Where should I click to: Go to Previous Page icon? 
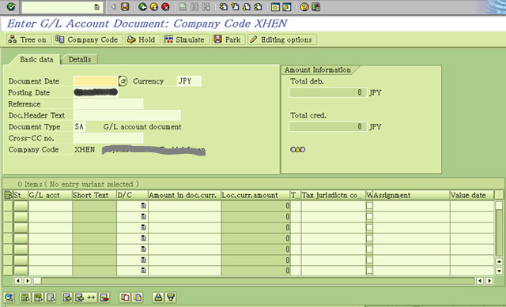pos(235,7)
